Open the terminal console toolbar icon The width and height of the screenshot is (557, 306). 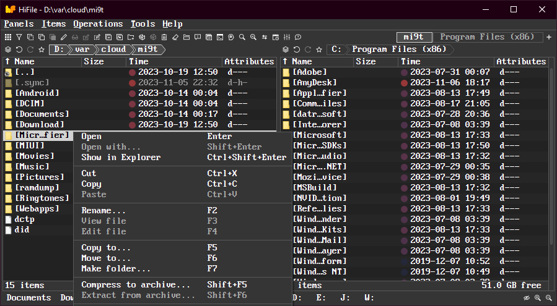coord(220,37)
